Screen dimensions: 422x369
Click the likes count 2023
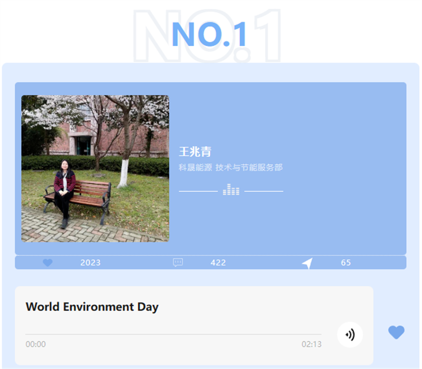(91, 263)
